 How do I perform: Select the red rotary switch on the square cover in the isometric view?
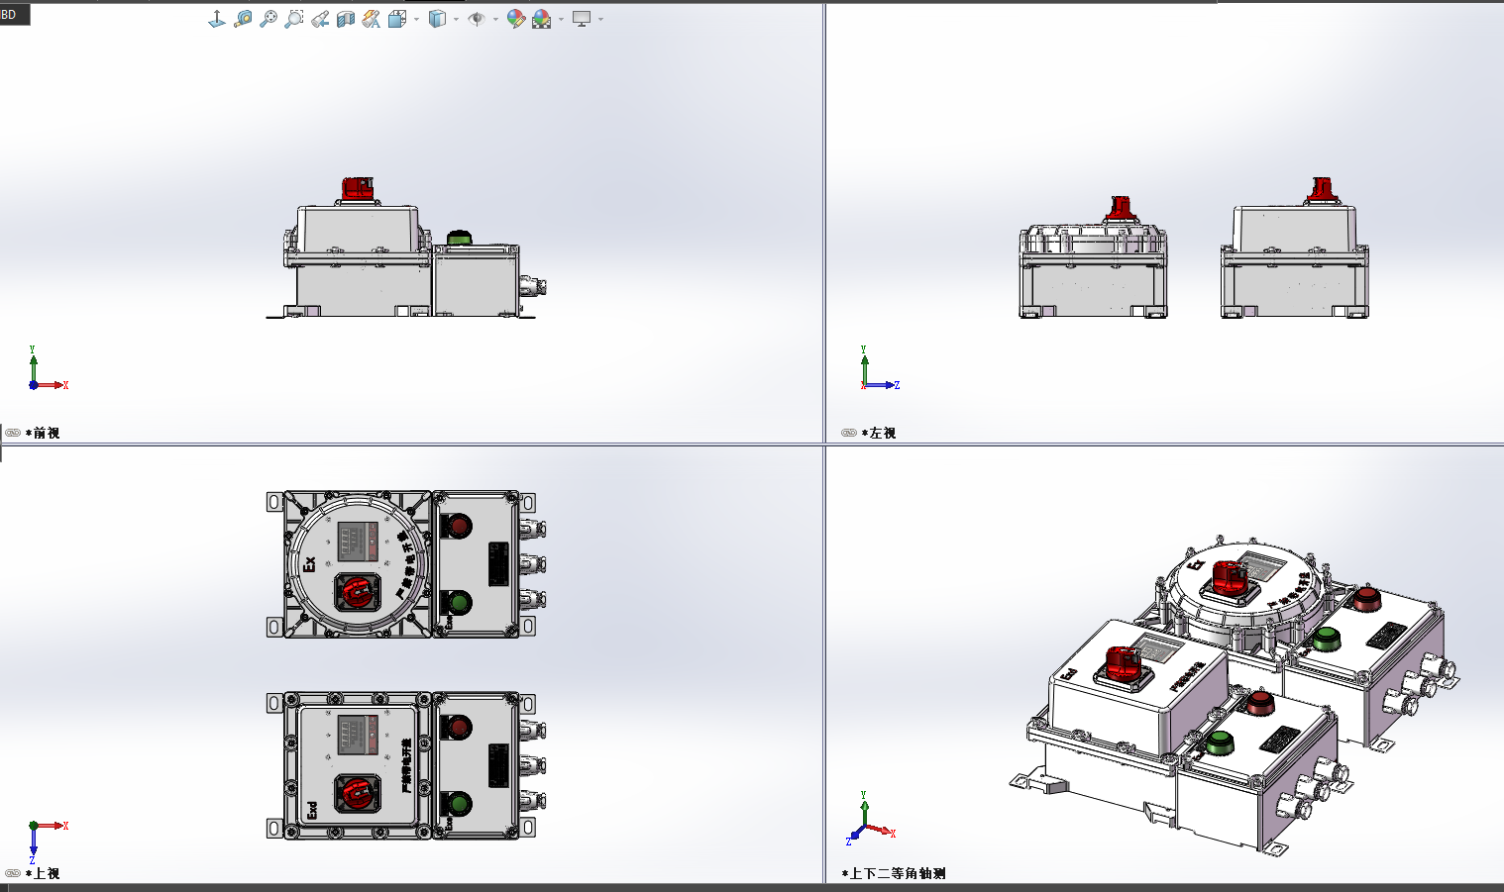(x=1124, y=667)
